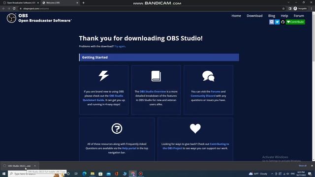Close the downloads shelf

[x=312, y=166]
